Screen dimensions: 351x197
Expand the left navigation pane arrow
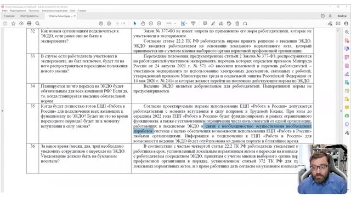[x=2, y=111]
